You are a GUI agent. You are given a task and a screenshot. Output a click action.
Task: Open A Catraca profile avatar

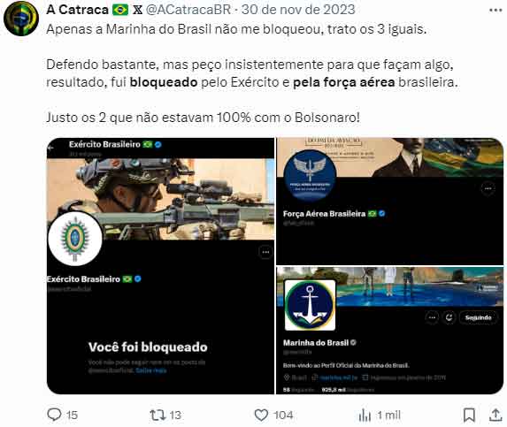pos(21,19)
